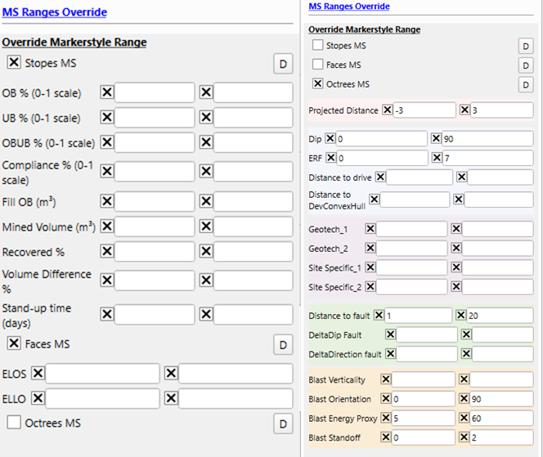Uncheck the right panel Octrees MS checkbox
This screenshot has height=457, width=543.
tap(318, 83)
